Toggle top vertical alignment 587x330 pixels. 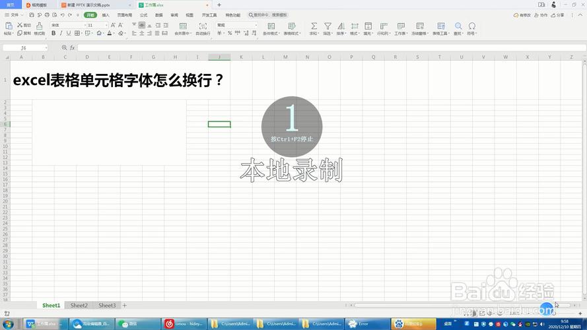[x=134, y=25]
